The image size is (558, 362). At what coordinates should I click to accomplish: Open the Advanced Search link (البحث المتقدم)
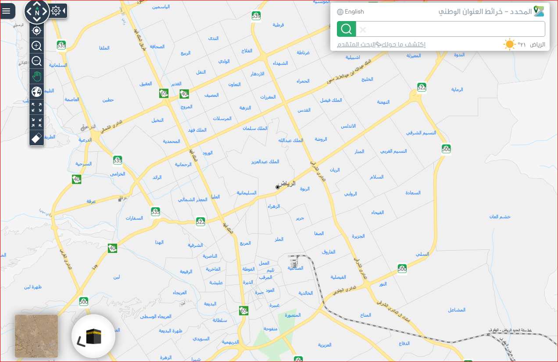click(357, 44)
